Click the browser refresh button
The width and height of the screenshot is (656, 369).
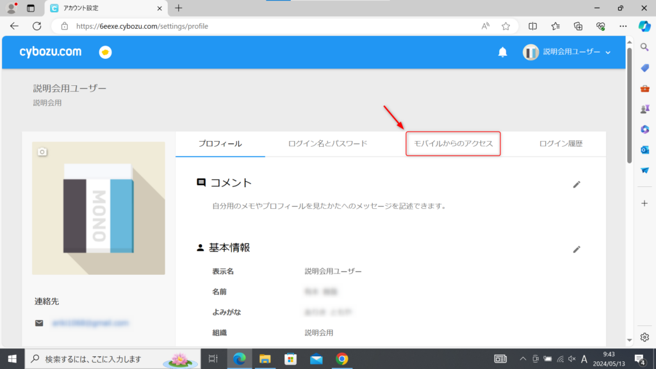click(x=37, y=26)
